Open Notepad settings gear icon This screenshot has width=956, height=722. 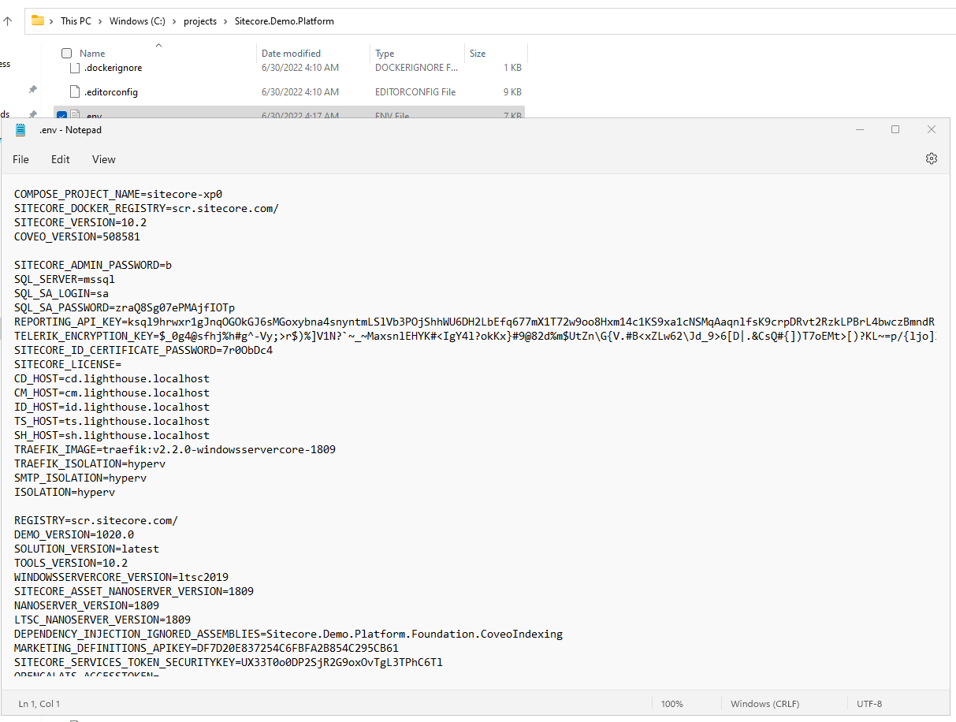coord(931,158)
